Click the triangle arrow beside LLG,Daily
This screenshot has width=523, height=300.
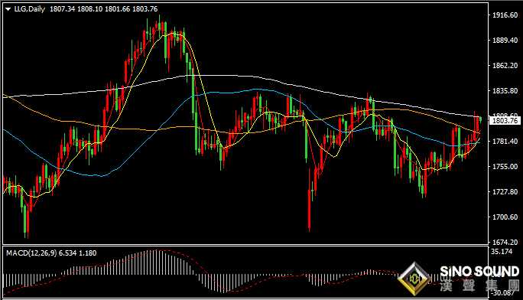(8, 9)
